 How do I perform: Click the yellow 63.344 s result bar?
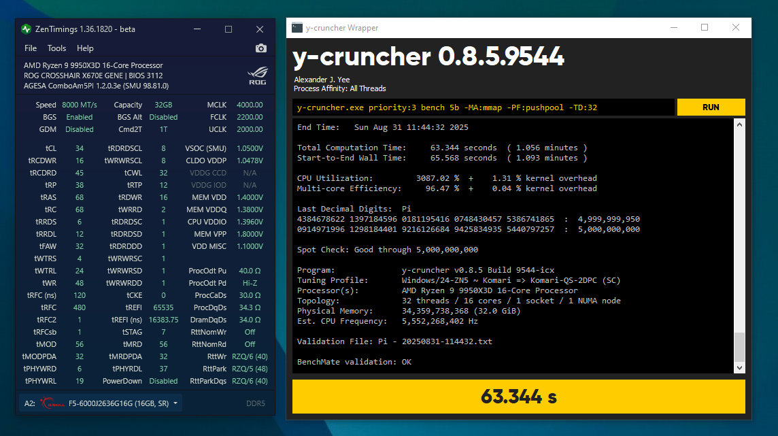[518, 397]
